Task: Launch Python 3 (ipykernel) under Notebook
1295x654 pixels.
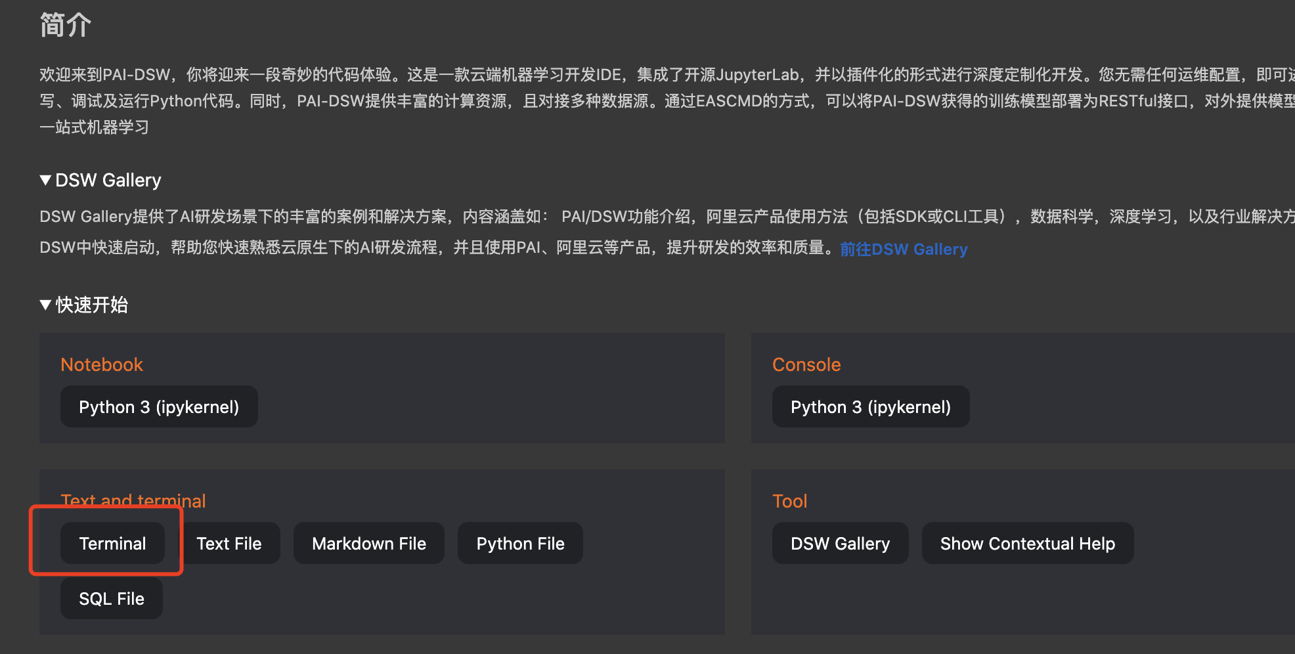Action: (159, 407)
